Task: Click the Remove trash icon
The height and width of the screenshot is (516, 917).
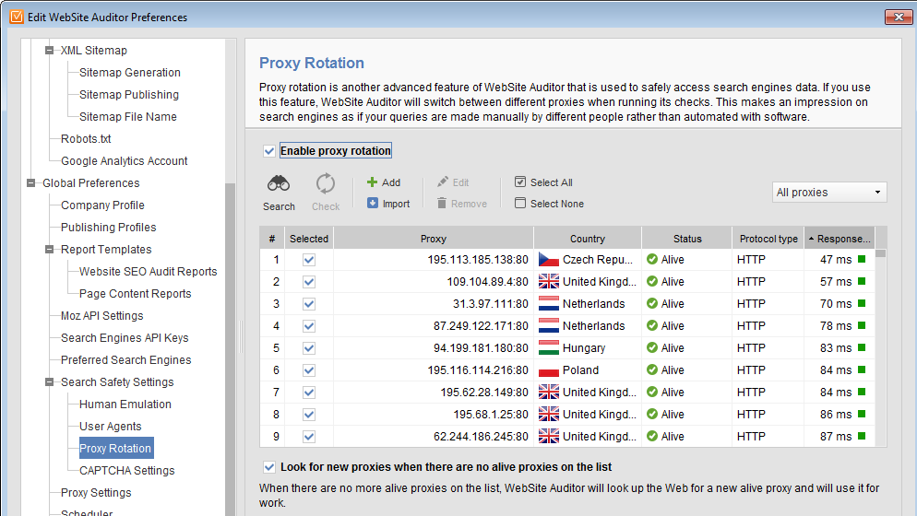Action: pos(442,204)
